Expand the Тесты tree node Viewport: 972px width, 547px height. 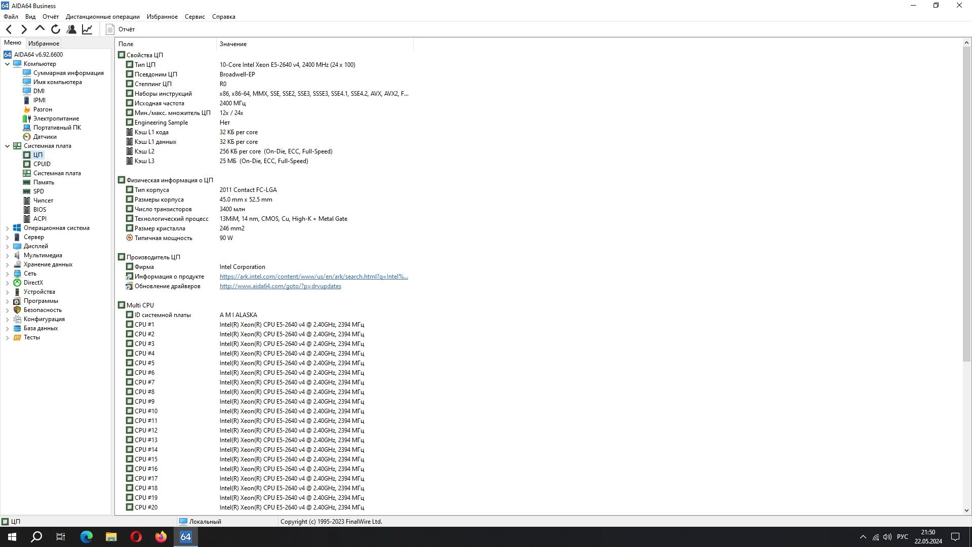pos(7,338)
